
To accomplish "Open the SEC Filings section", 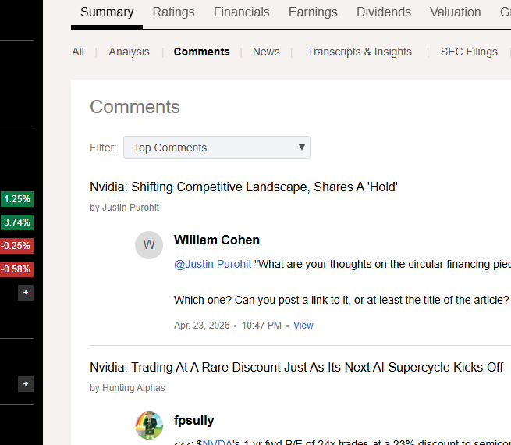I will point(469,52).
